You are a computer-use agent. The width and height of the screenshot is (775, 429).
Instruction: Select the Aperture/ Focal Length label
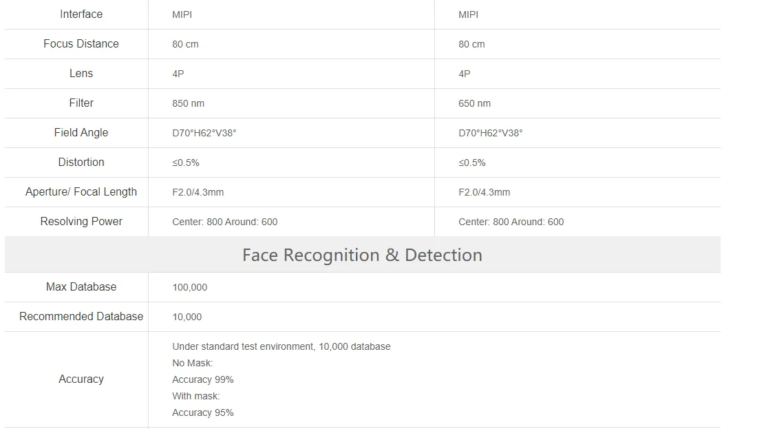81,192
